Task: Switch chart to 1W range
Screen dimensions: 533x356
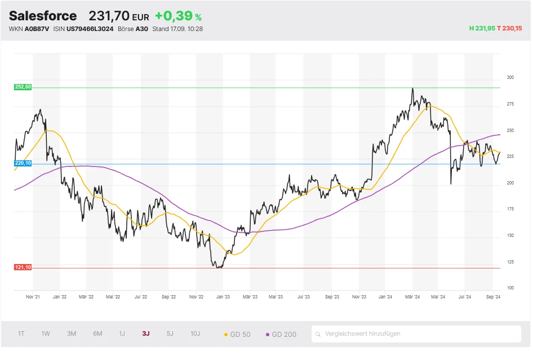Action: pos(46,333)
